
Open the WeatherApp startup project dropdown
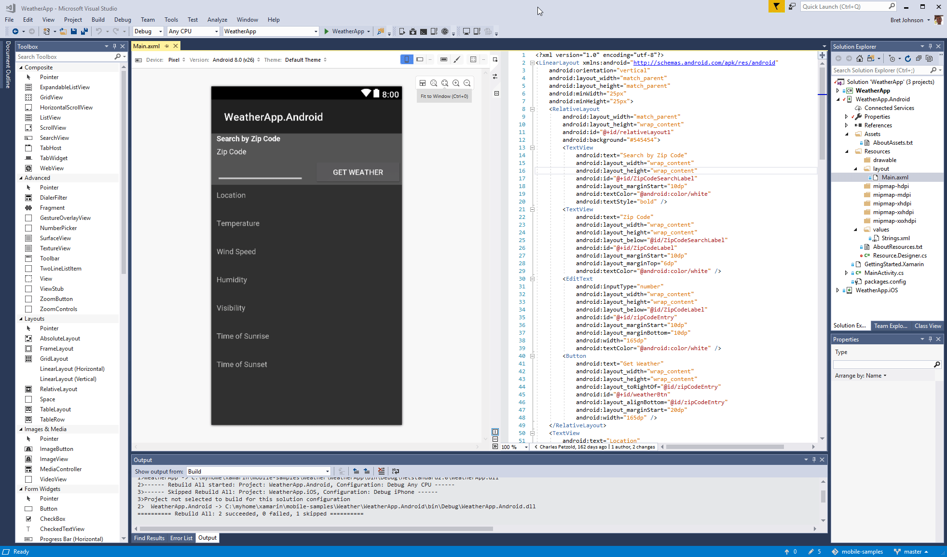point(271,31)
